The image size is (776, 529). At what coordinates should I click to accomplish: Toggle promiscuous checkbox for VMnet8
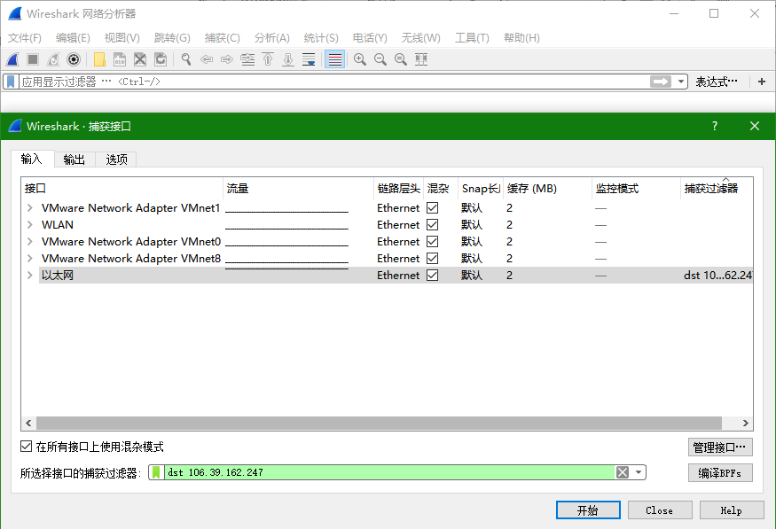(432, 259)
